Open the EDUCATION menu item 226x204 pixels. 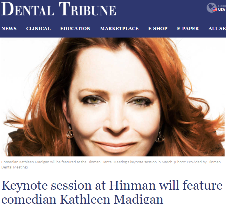[x=75, y=28]
